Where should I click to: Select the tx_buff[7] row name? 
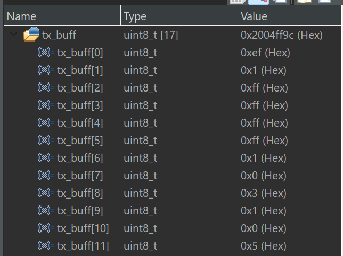tap(80, 176)
